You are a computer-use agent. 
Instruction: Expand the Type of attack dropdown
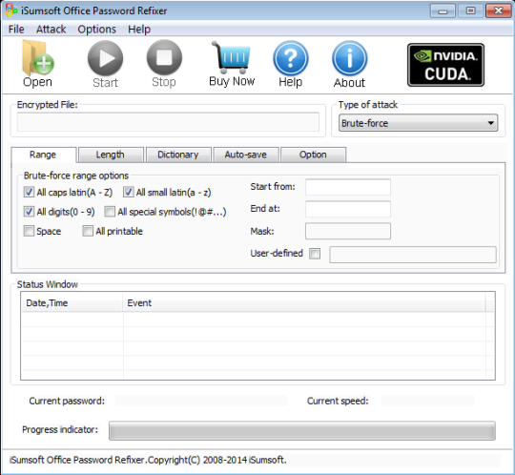tap(418, 123)
